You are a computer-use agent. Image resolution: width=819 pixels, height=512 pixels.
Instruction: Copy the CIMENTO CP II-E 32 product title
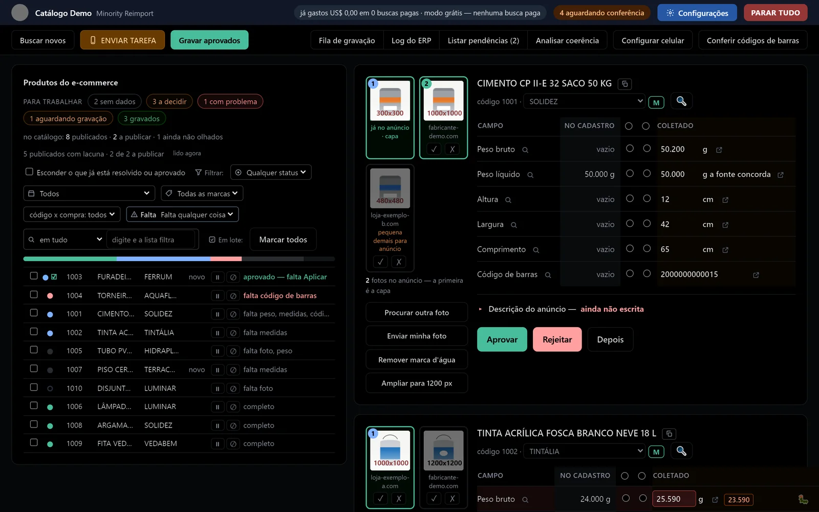pos(624,84)
